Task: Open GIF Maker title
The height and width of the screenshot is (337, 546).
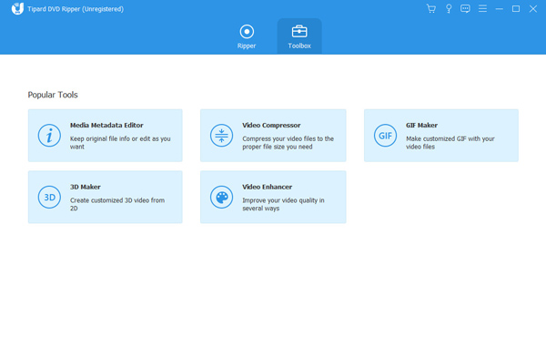Action: 421,125
